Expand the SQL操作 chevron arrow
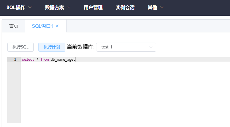230x127 pixels. coord(30,7)
